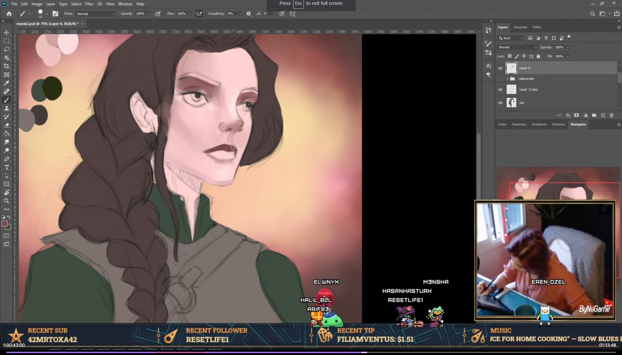The width and height of the screenshot is (622, 355).
Task: Select the Smudge tool
Action: [x=6, y=142]
